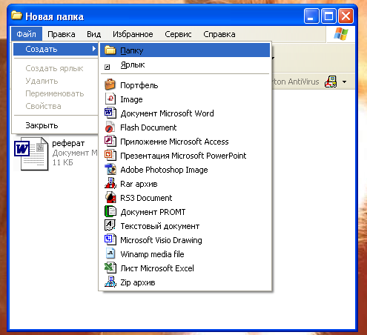Select Портфель text entry

point(139,85)
